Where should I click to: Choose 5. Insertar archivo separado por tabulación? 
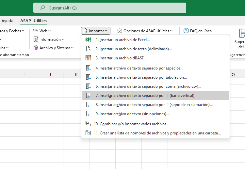(155, 77)
